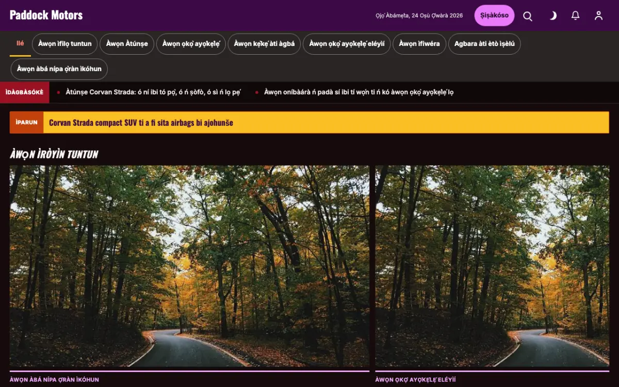This screenshot has width=619, height=387.
Task: Read ticker story about Àtúnṣe Corvan Strada
Action: click(x=153, y=92)
